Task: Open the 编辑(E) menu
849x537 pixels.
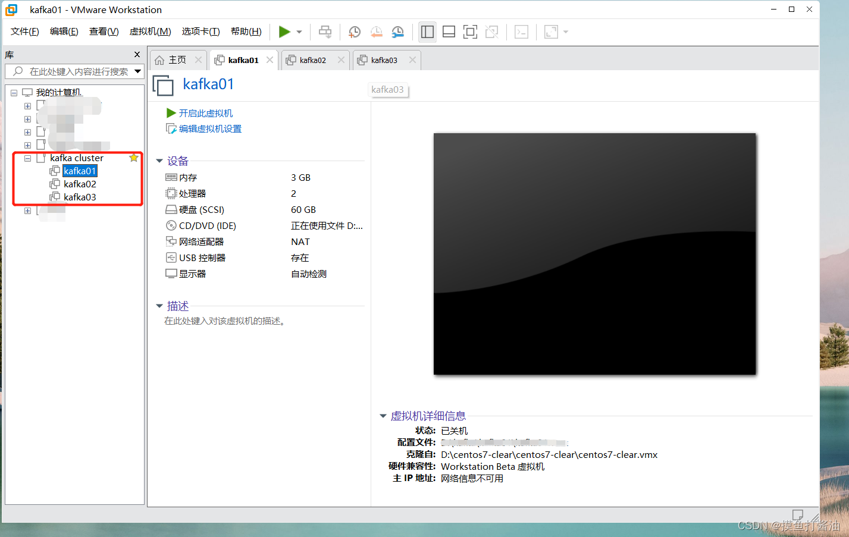Action: coord(64,32)
